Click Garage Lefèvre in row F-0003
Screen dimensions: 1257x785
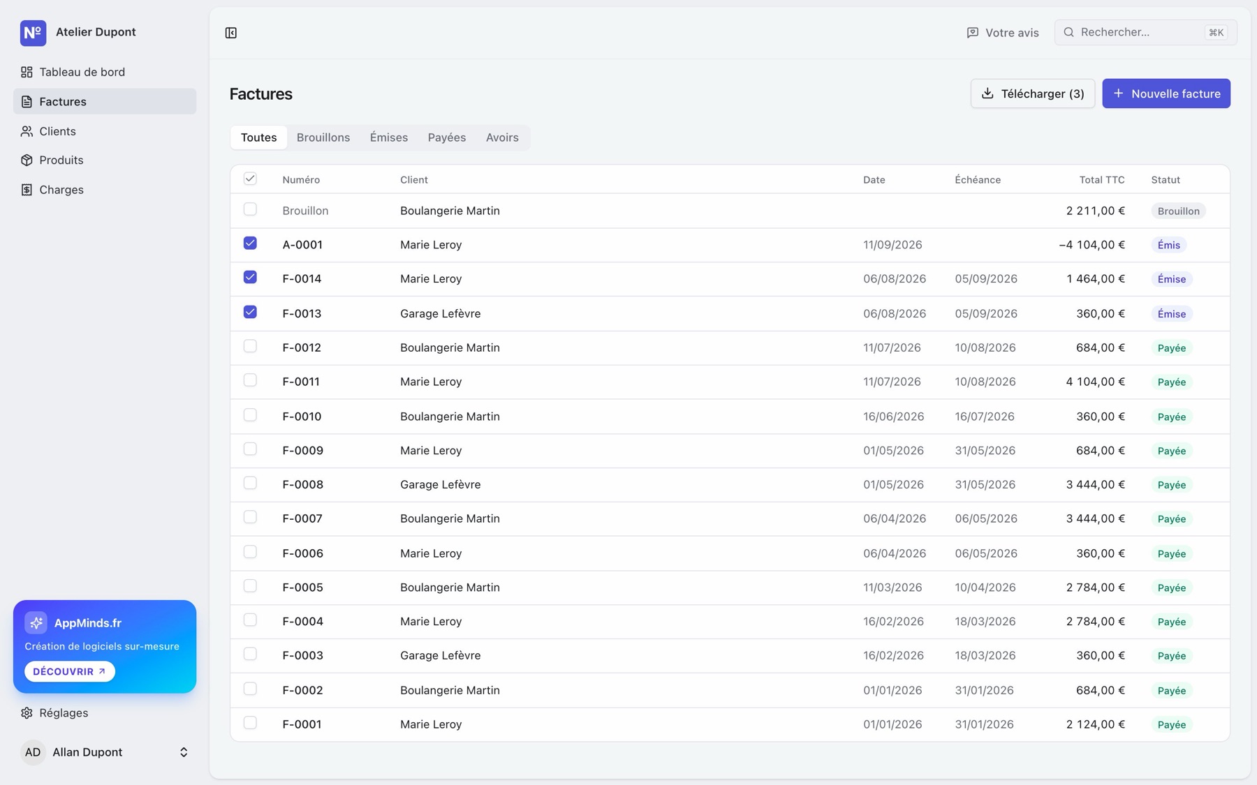pyautogui.click(x=441, y=655)
